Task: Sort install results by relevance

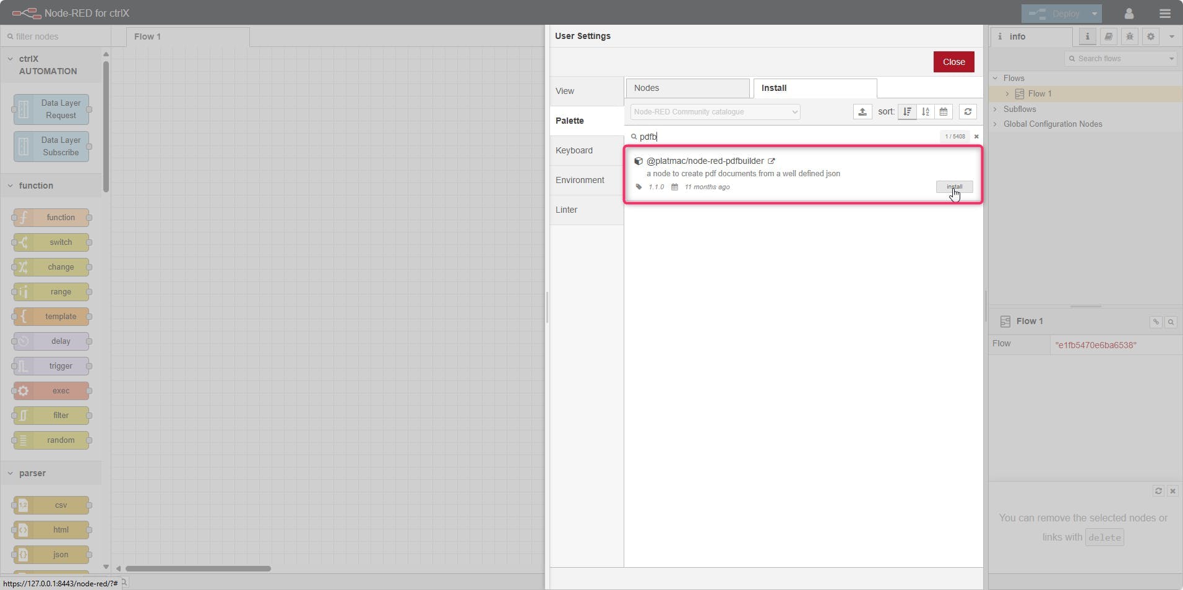Action: pos(907,112)
